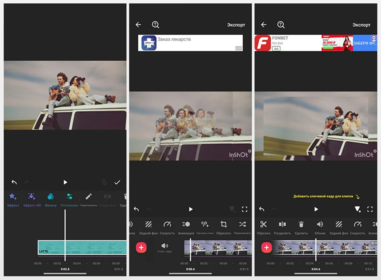Open the Эффект ИИ tool
Viewport: 381px width, 280px height.
click(x=32, y=197)
